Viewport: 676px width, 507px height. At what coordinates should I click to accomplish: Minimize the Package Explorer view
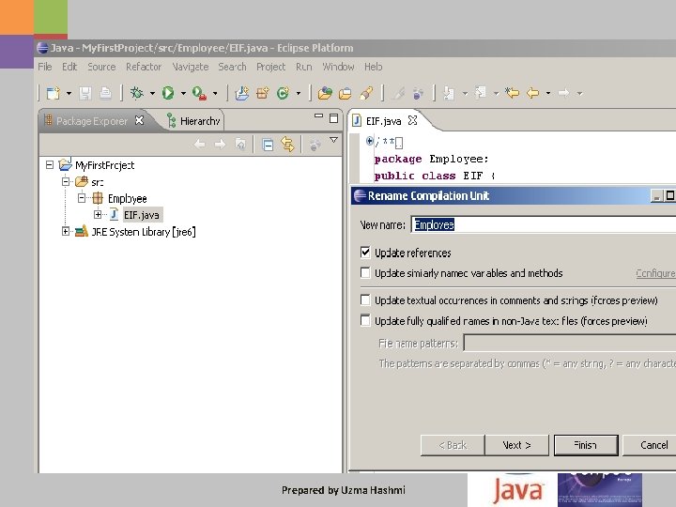318,116
